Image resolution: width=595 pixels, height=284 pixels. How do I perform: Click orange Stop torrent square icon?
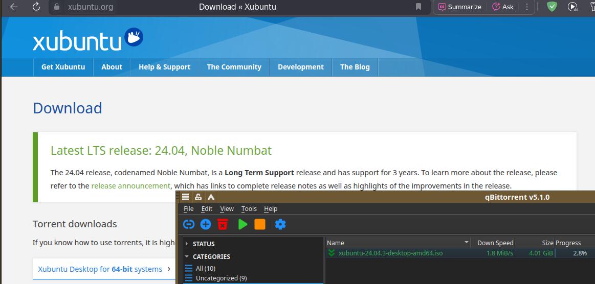(259, 224)
